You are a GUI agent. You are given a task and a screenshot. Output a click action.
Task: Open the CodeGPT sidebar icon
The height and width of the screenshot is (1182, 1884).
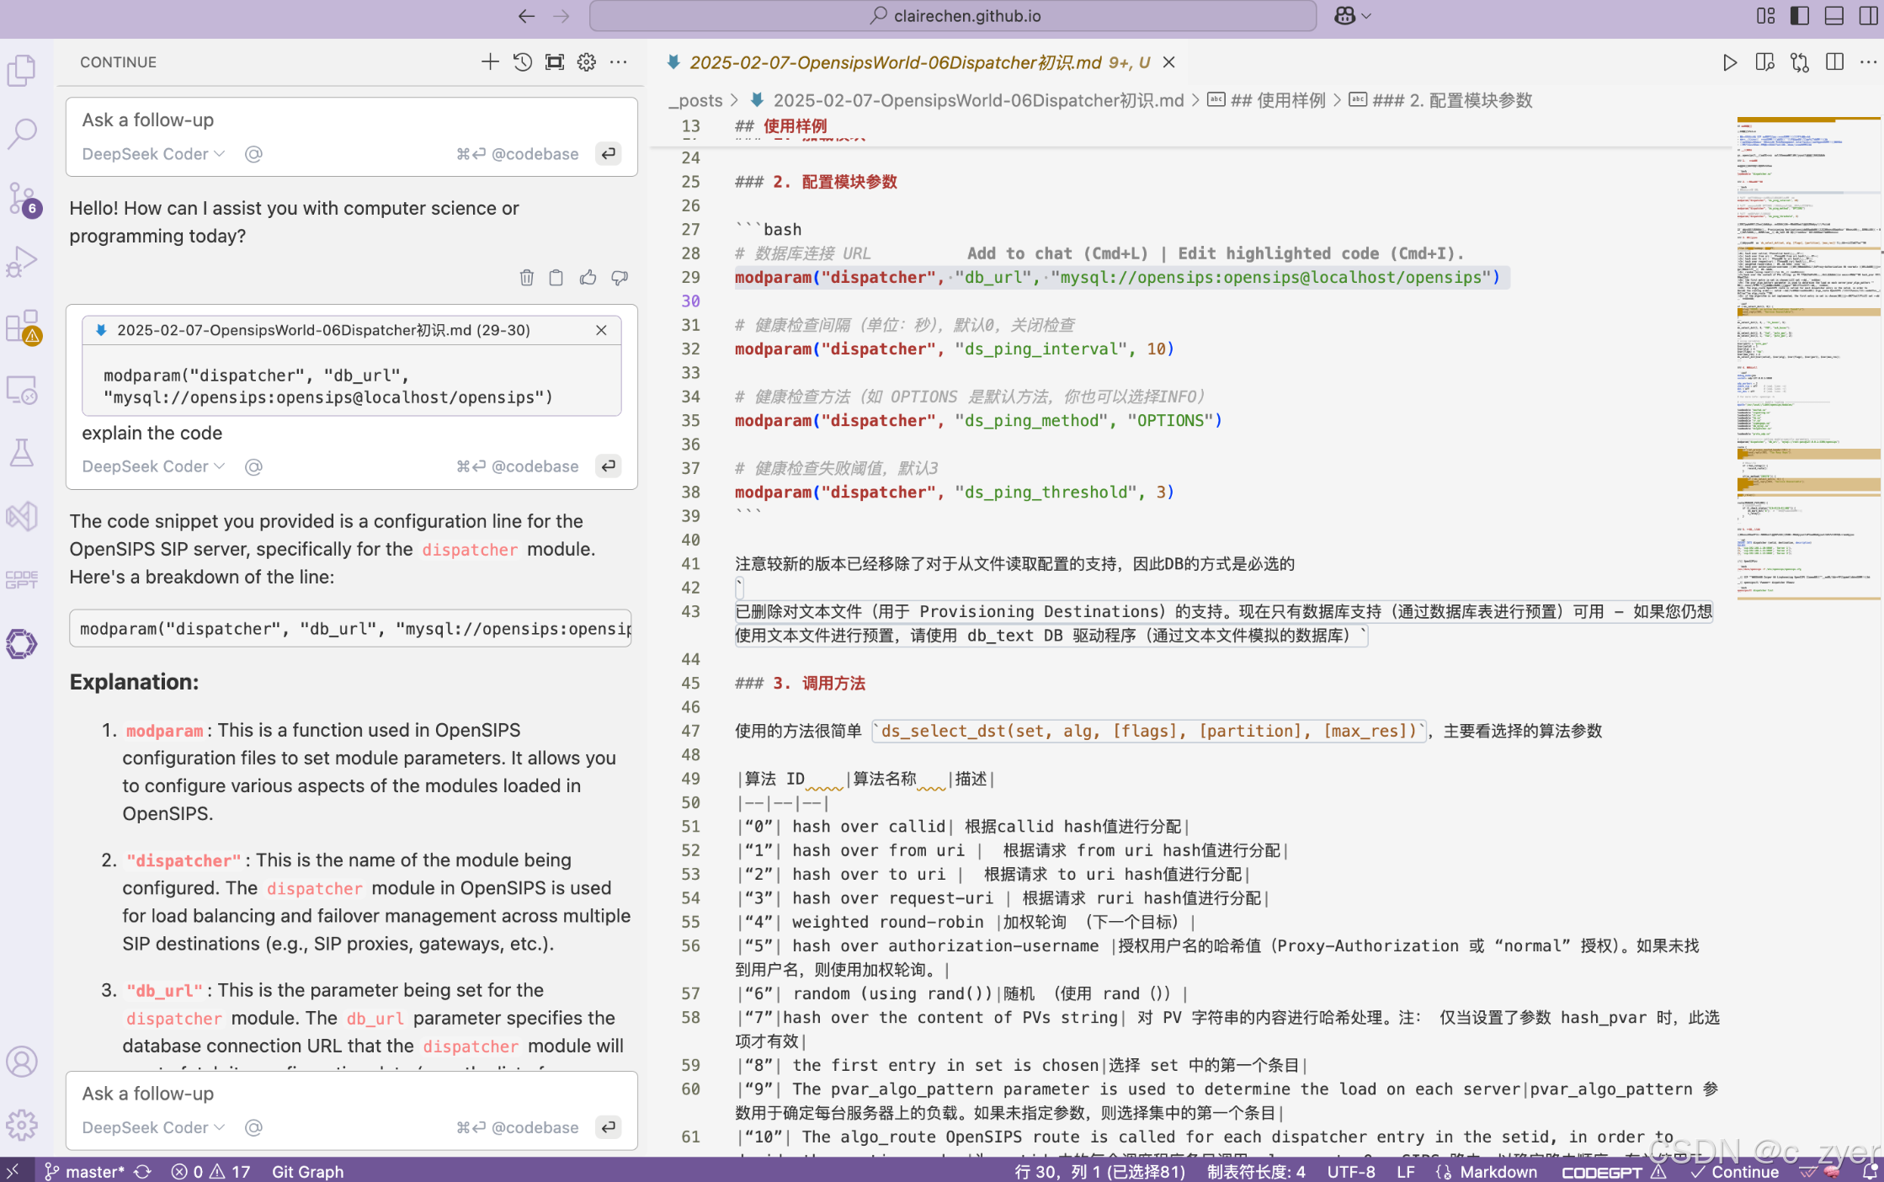coord(22,579)
